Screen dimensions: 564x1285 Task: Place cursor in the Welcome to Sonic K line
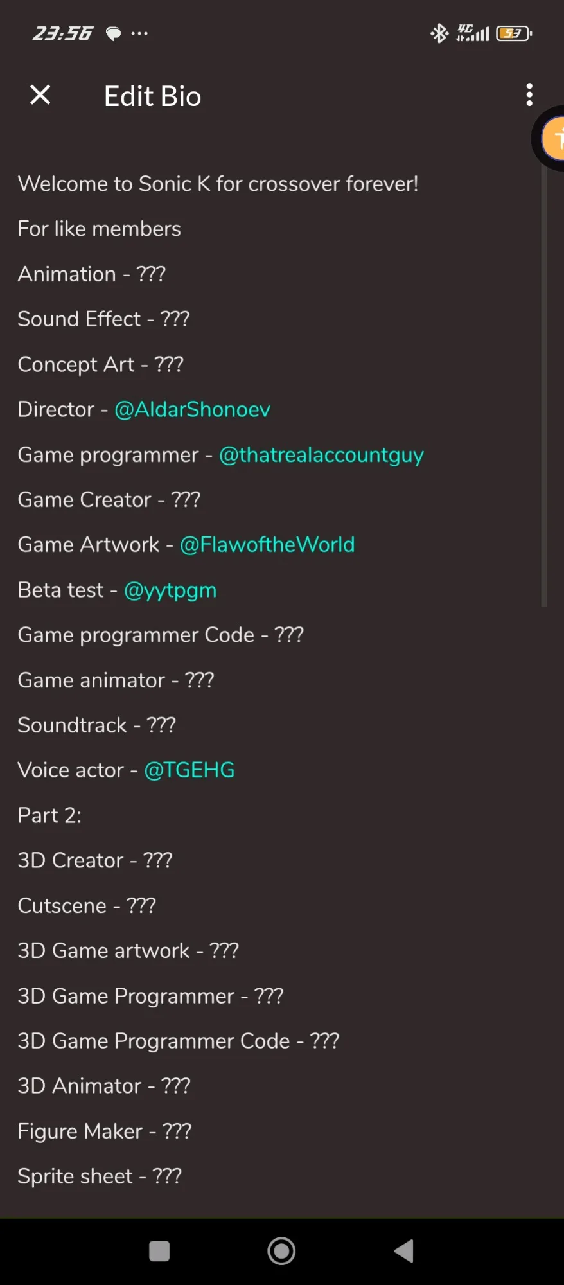tap(218, 184)
